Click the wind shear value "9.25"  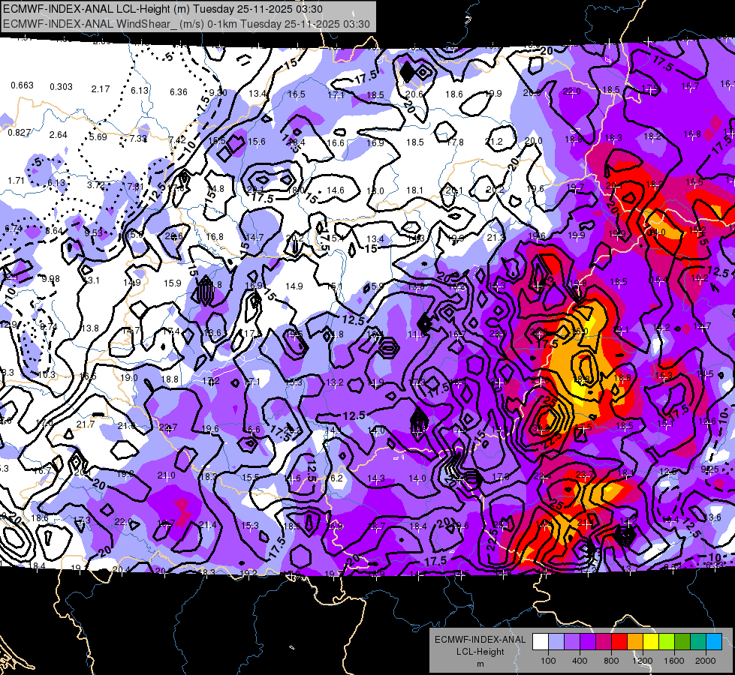(x=709, y=469)
